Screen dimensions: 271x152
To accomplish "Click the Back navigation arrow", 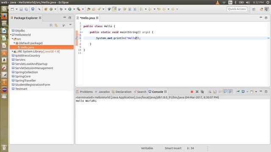I will pyautogui.click(x=164, y=9).
